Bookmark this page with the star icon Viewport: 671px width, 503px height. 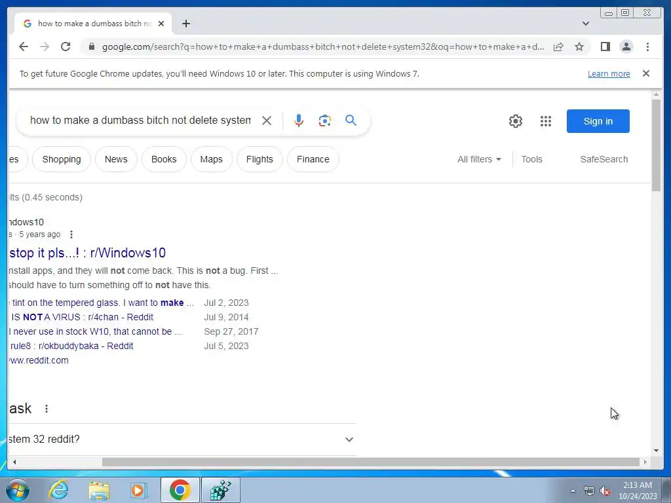tap(579, 47)
